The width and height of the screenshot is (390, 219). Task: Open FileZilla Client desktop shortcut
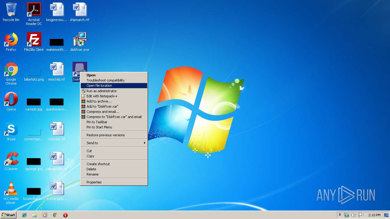pos(34,42)
